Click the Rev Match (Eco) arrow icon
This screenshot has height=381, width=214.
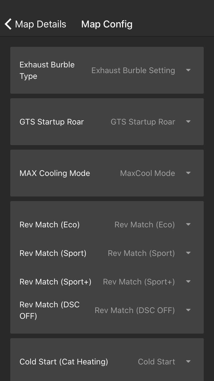[188, 224]
